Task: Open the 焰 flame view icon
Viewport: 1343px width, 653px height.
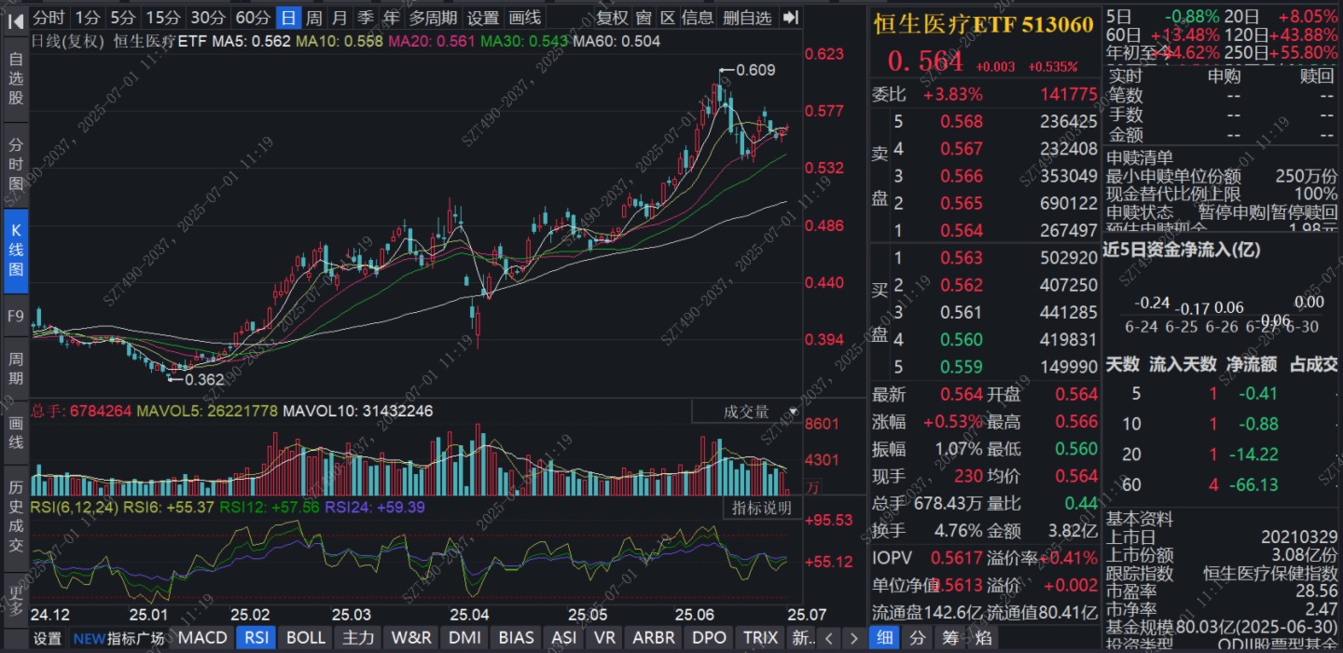Action: pos(983,638)
